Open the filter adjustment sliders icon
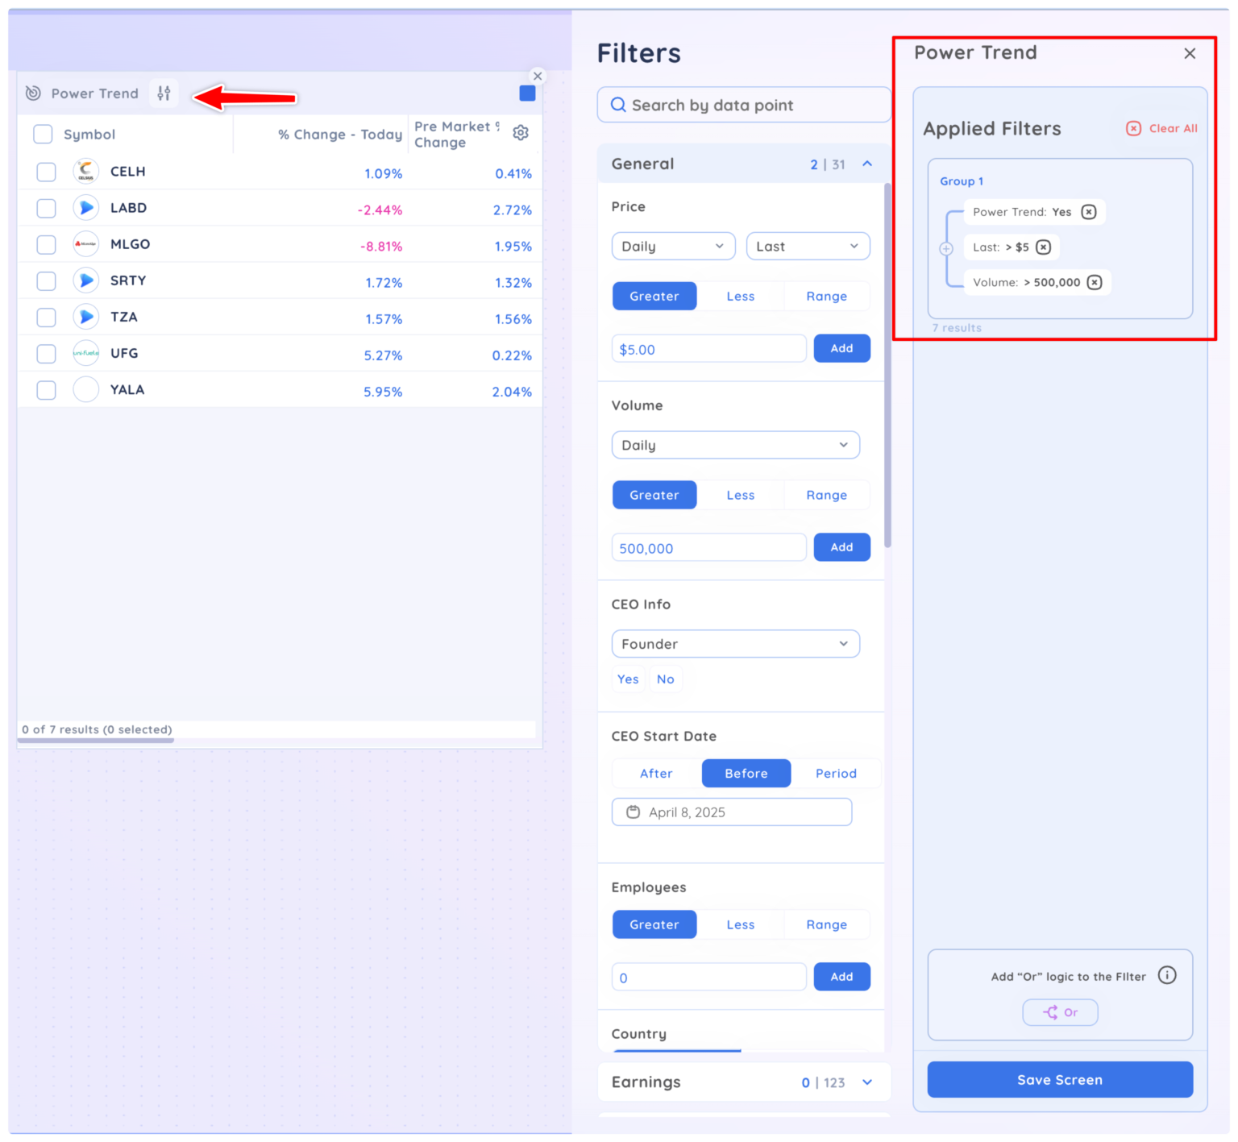Image resolution: width=1238 pixels, height=1142 pixels. pyautogui.click(x=164, y=93)
